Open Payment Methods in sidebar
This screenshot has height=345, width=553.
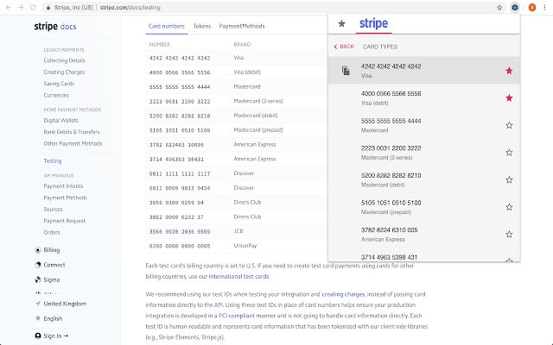[66, 198]
